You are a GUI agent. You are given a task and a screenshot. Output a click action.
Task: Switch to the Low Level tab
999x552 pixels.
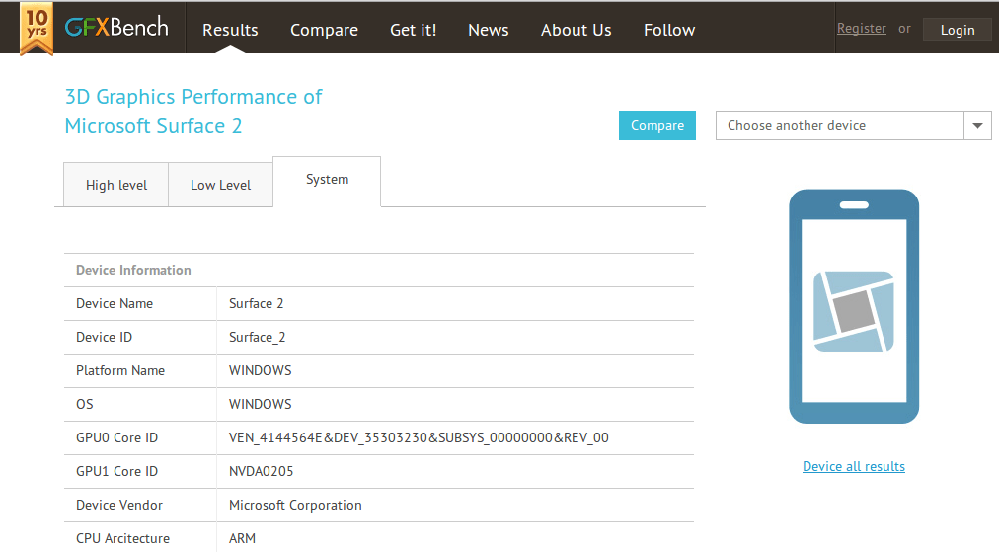coord(220,185)
